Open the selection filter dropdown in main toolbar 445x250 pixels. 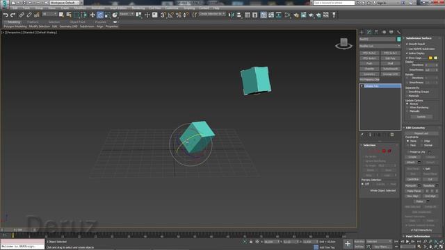(49, 14)
